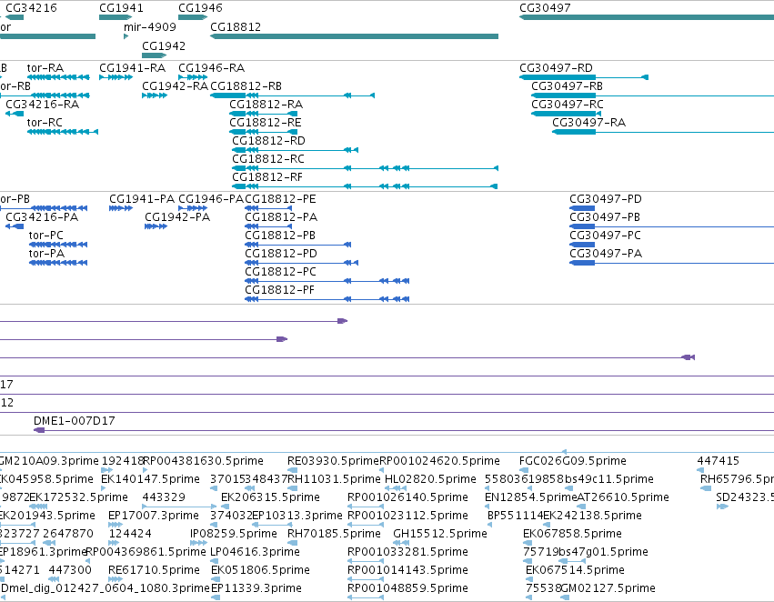Screen dimensions: 774x602
Task: Click transcript CG18812-RE
Action: (263, 132)
